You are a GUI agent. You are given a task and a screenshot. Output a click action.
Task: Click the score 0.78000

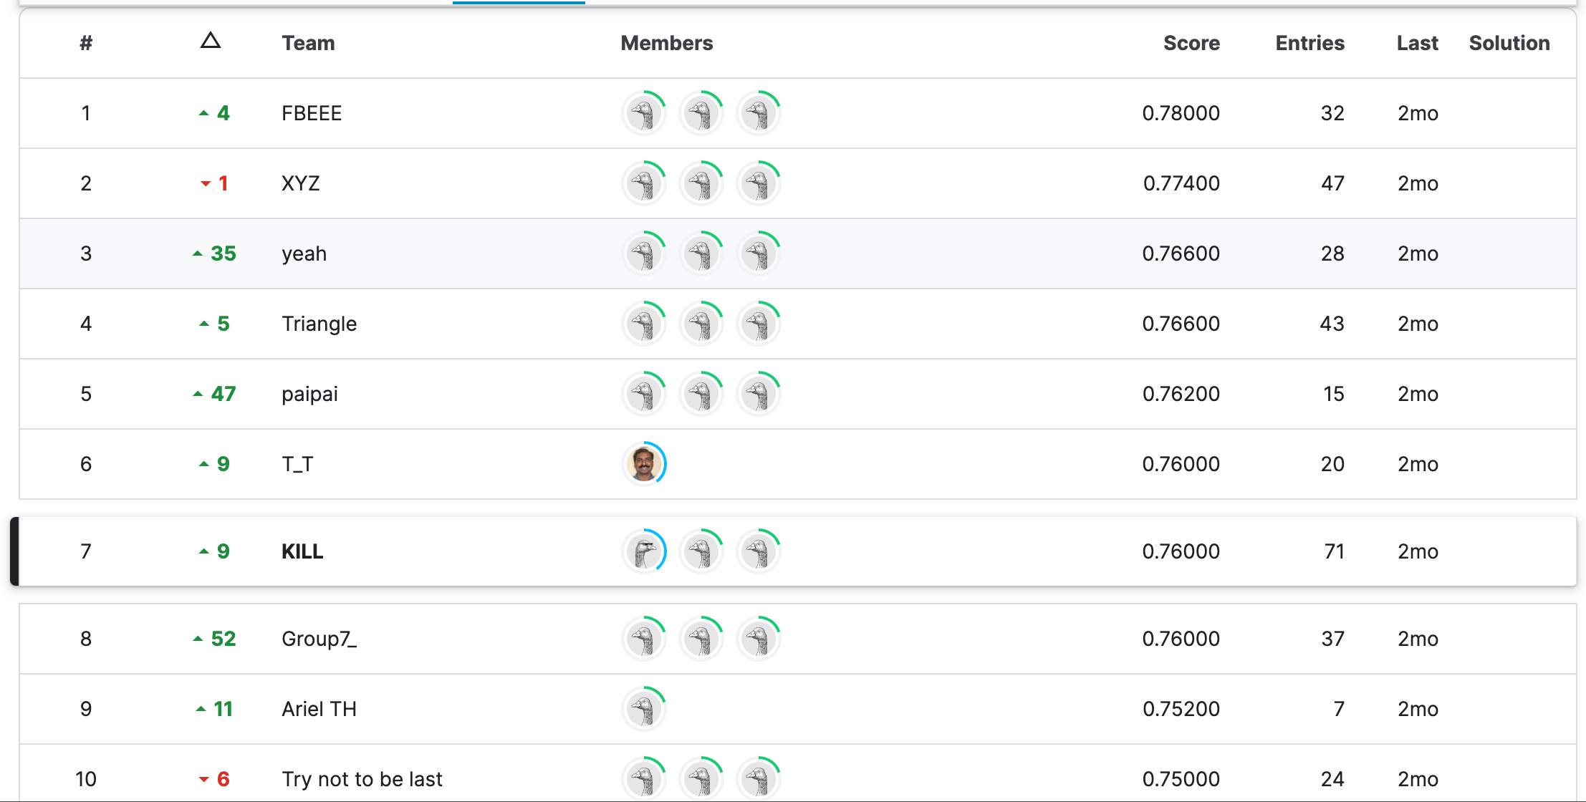1181,113
